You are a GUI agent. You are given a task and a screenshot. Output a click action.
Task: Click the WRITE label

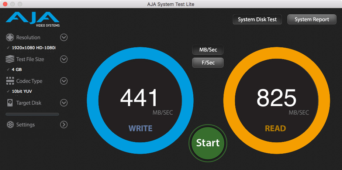point(140,128)
